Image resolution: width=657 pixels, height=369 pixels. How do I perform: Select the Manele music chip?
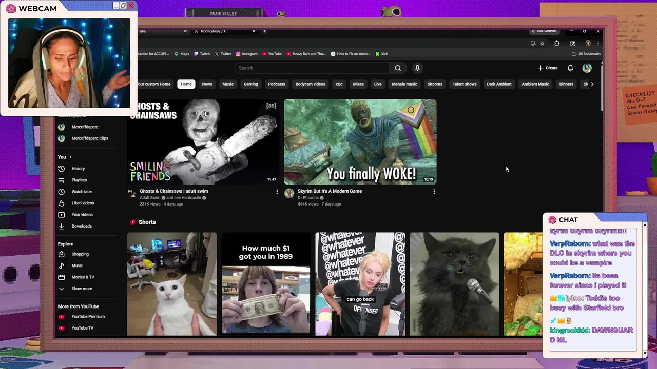[x=404, y=84]
